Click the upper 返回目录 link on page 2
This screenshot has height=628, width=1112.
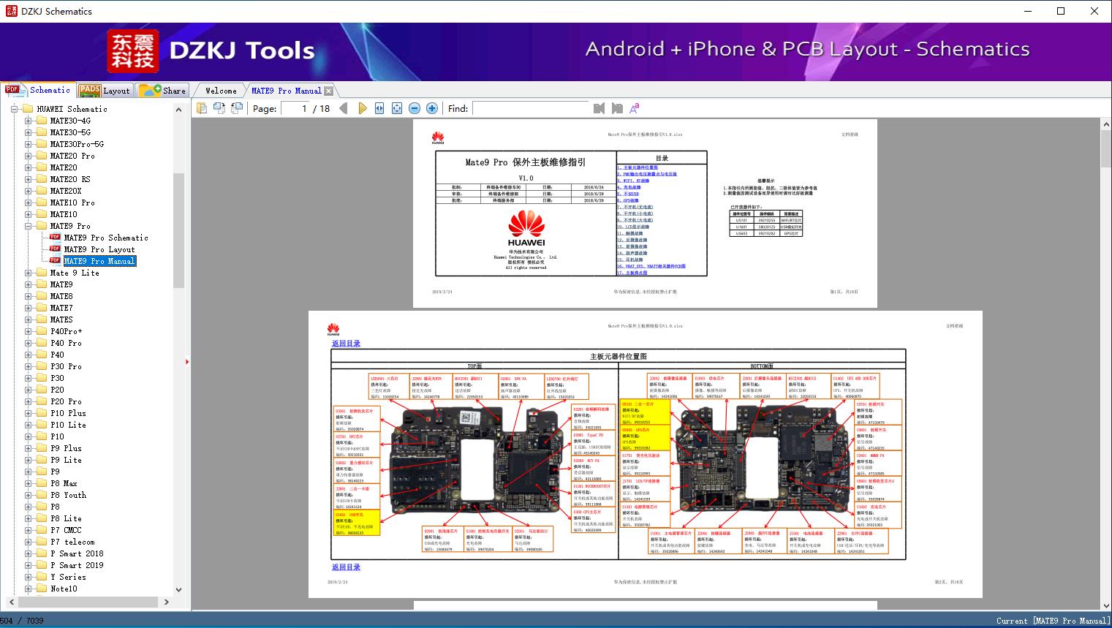pos(346,343)
